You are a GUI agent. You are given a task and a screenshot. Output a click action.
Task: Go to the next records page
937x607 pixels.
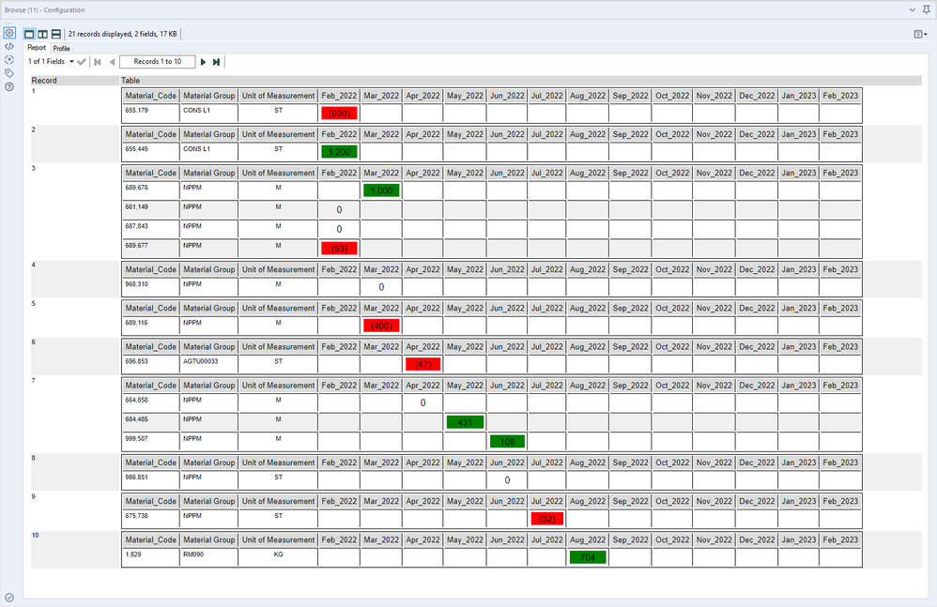coord(203,62)
